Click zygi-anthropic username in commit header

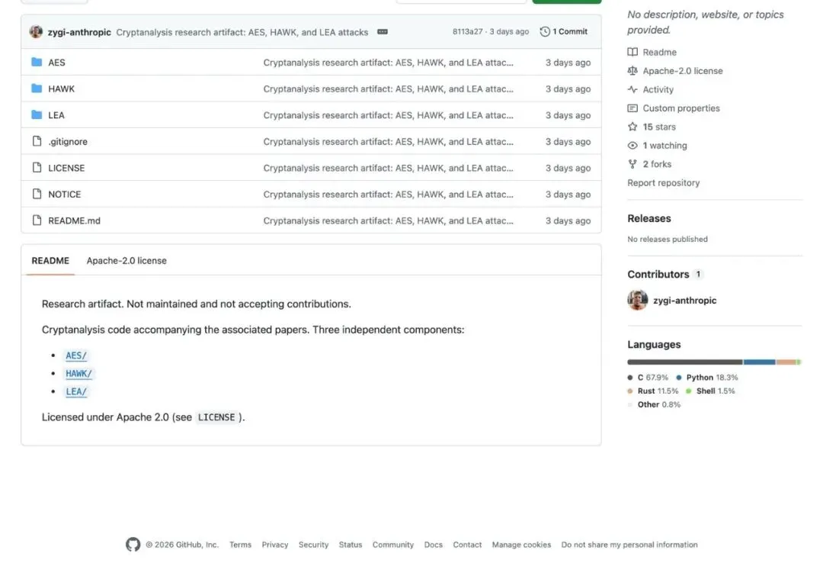79,32
